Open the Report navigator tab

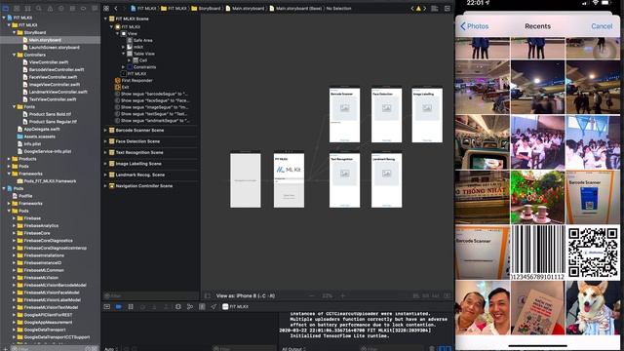pyautogui.click(x=95, y=8)
